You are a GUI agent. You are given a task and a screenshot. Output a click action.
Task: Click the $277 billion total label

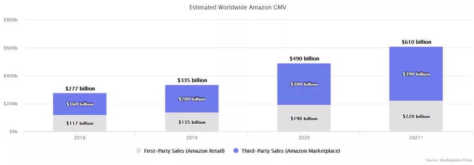click(80, 89)
